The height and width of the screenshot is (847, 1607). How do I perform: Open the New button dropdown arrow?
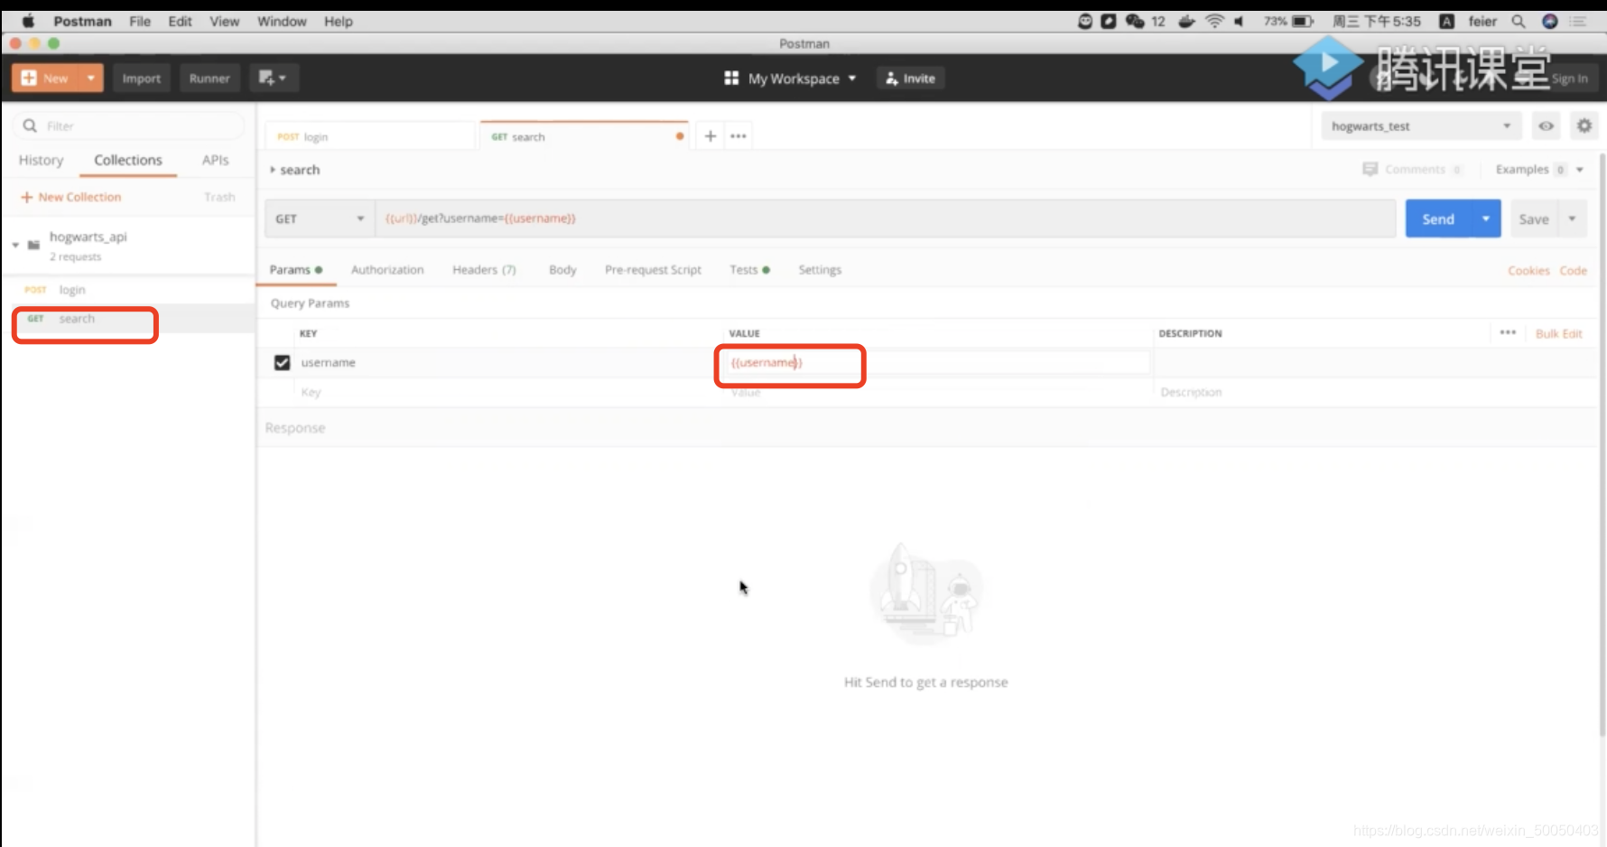pos(91,79)
